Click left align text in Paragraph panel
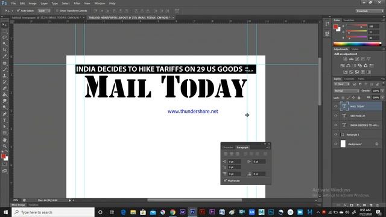Viewport: 386px width, 217px height. [226, 154]
